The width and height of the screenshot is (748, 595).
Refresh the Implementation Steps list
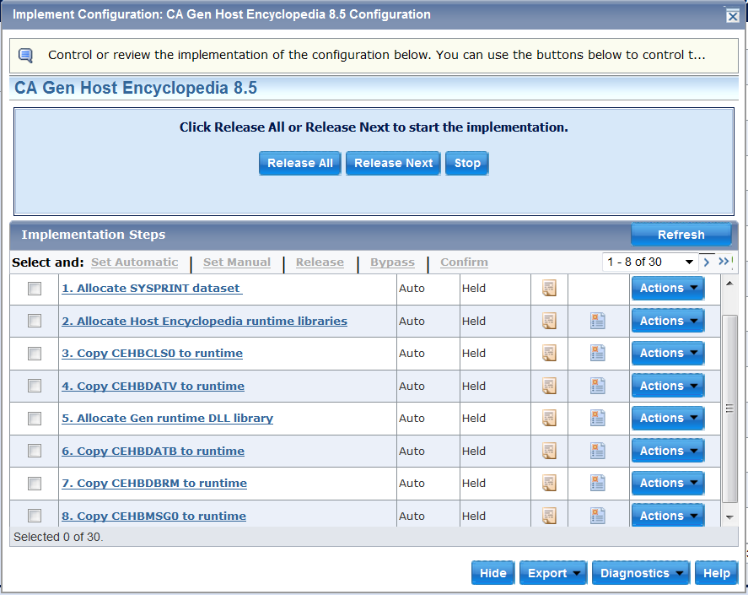pos(681,235)
